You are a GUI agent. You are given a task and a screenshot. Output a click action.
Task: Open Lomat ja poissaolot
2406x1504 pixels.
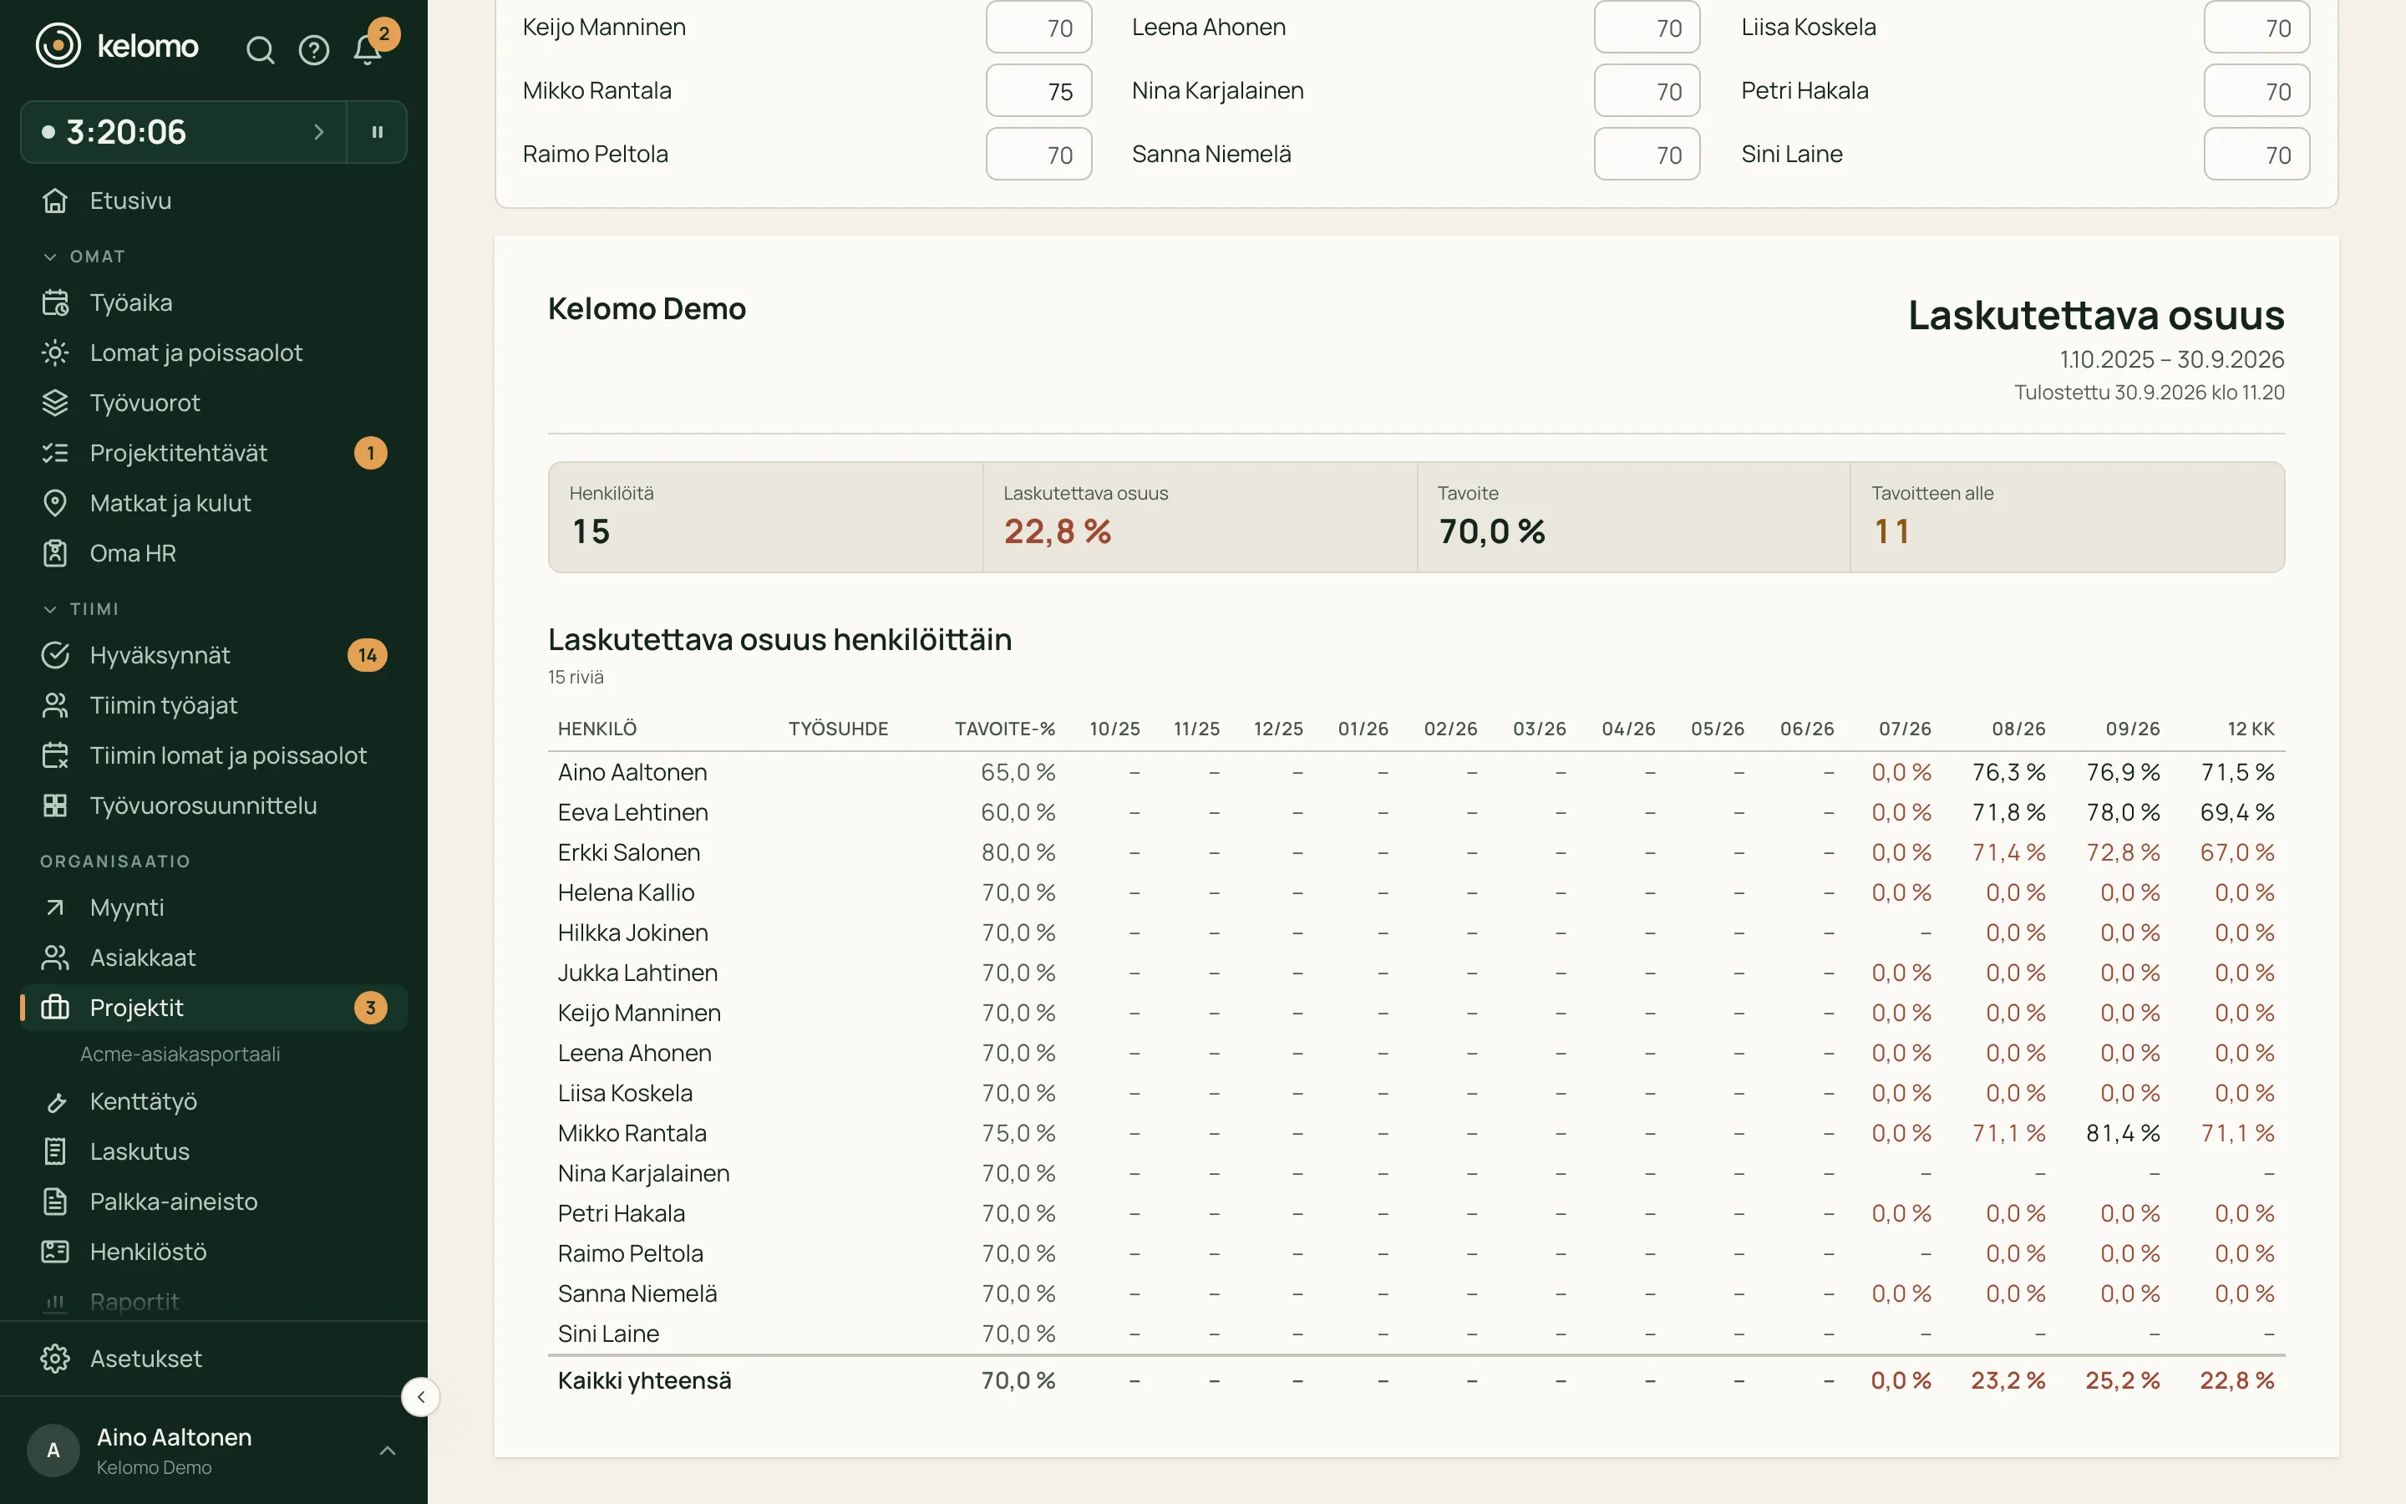[214, 353]
